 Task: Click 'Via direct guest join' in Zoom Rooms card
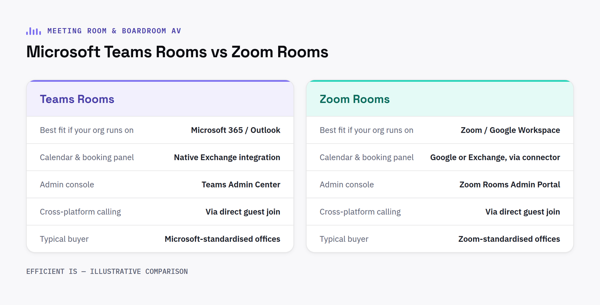point(522,212)
